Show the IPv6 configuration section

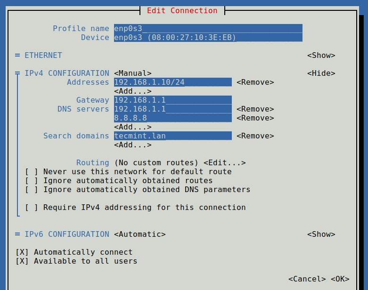point(321,234)
